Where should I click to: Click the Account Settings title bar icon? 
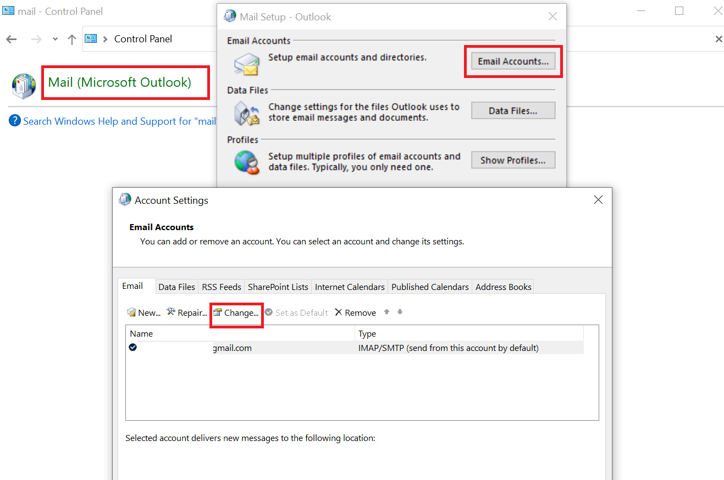(x=125, y=200)
